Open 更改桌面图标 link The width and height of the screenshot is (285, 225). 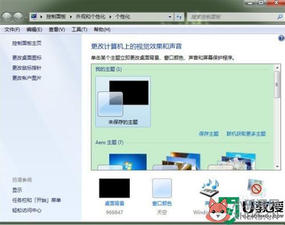tap(27, 57)
